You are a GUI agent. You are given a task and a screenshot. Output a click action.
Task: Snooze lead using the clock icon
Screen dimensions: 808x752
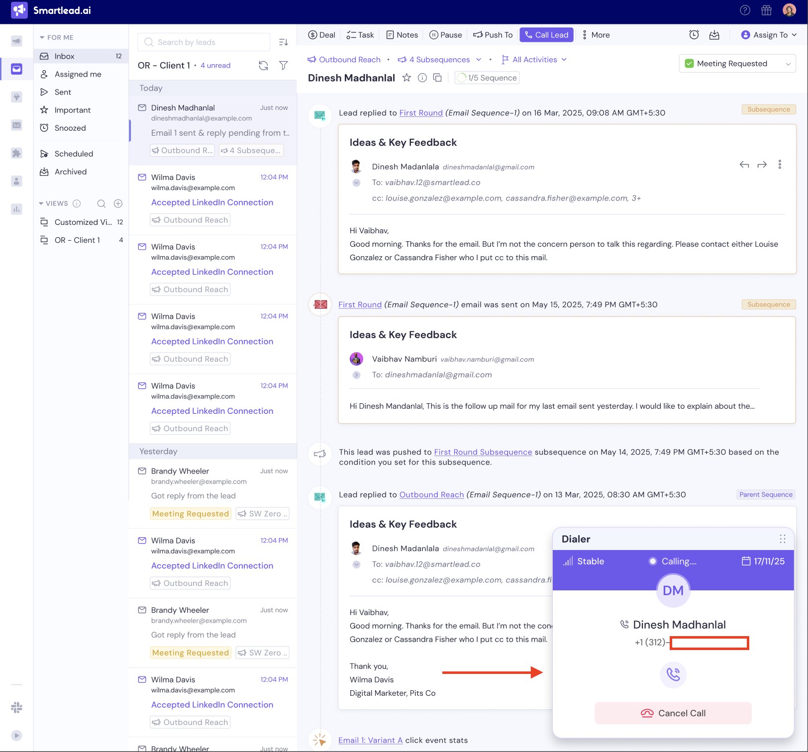694,35
